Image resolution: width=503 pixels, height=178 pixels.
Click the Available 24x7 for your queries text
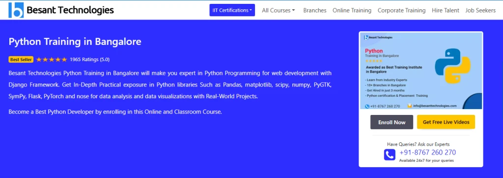tap(426, 161)
